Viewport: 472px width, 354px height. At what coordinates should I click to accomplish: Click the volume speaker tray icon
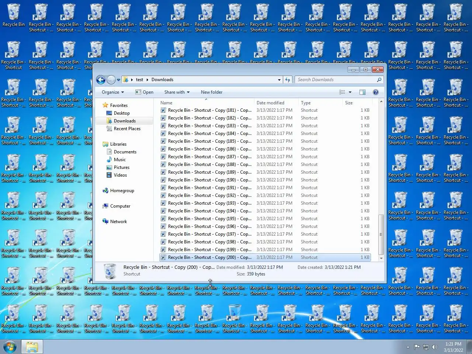pos(435,347)
